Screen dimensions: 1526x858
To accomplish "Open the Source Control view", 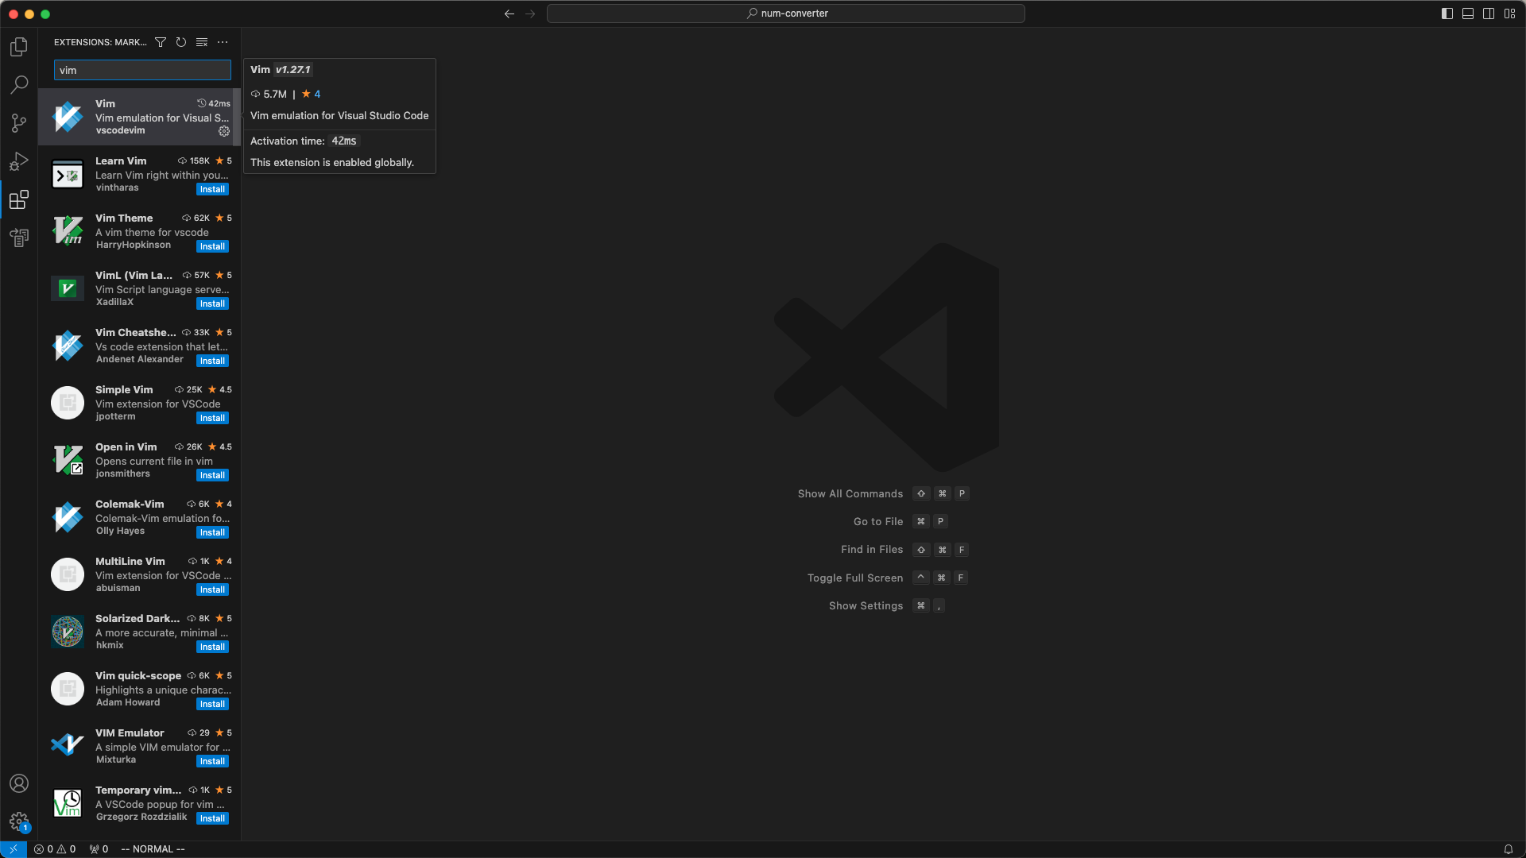I will pos(19,122).
